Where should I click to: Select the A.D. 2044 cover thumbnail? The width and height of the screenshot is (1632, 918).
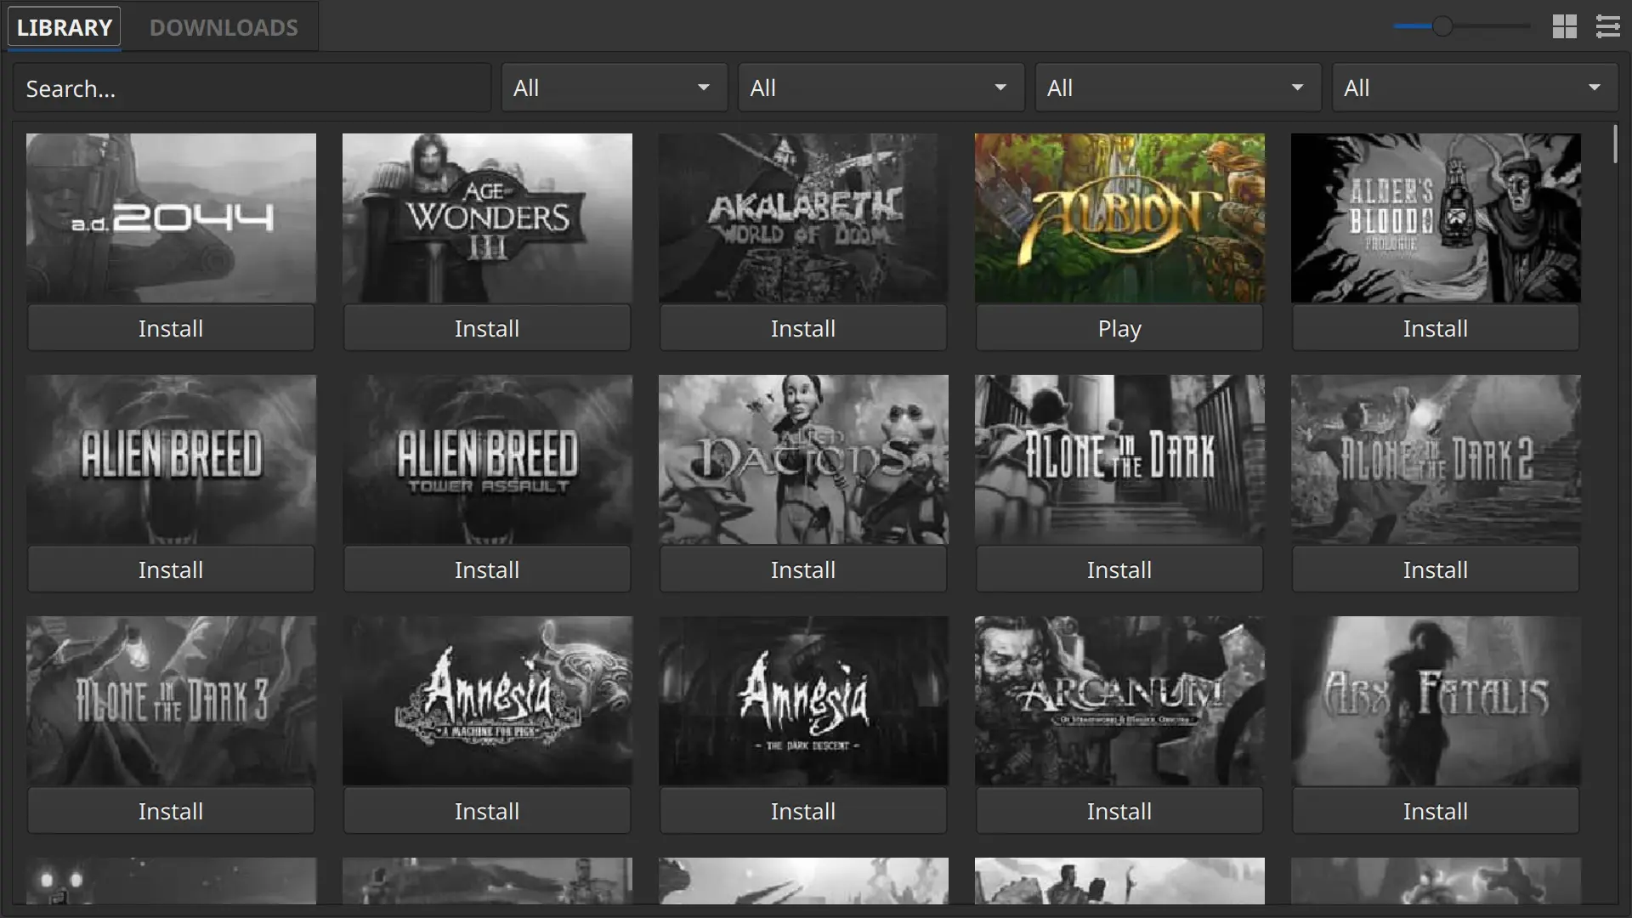point(171,218)
